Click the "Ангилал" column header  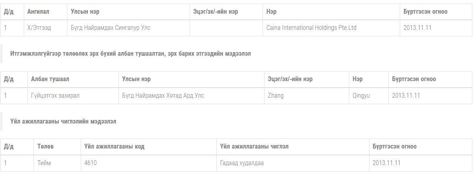tap(38, 12)
